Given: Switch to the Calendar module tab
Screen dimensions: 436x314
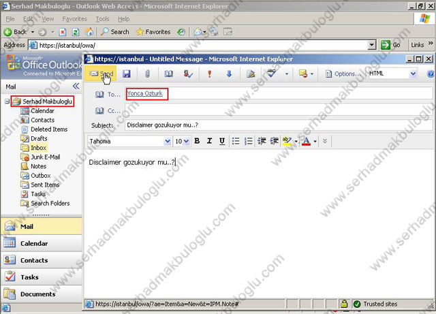Looking at the screenshot, I should point(42,243).
